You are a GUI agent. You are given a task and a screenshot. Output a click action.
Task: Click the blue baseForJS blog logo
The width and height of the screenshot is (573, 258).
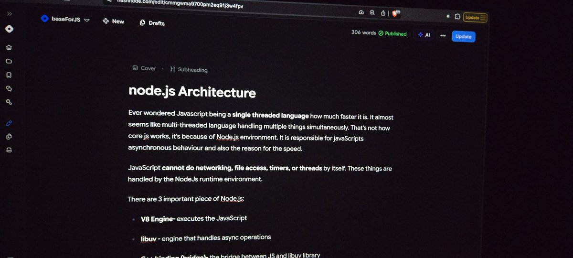tap(44, 19)
